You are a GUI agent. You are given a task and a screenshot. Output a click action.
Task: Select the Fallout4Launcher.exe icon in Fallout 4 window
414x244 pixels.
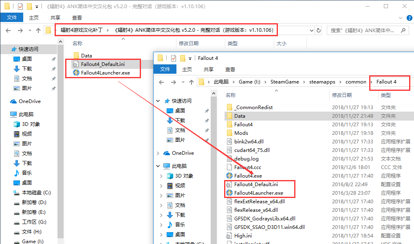(x=229, y=193)
